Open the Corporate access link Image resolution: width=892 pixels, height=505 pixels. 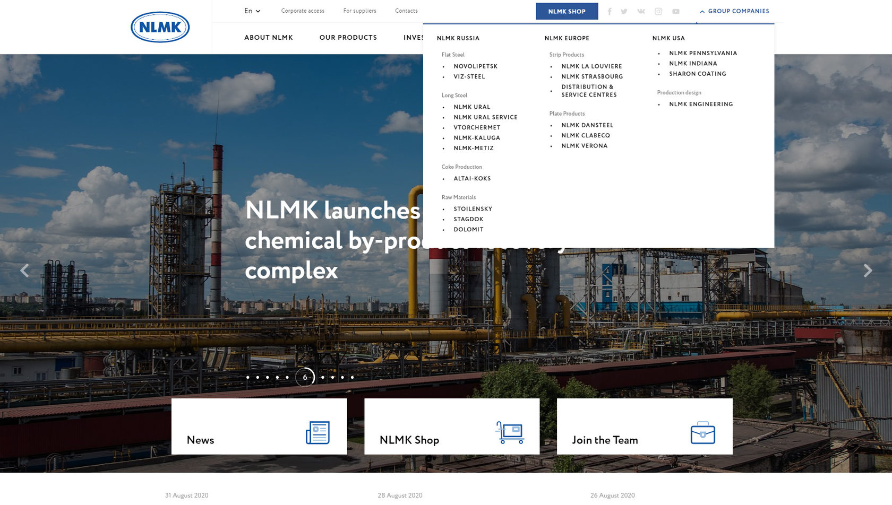303,11
